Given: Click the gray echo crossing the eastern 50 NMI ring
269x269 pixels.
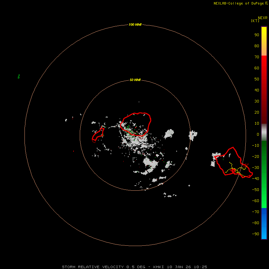Looking at the screenshot, I should click(193, 135).
